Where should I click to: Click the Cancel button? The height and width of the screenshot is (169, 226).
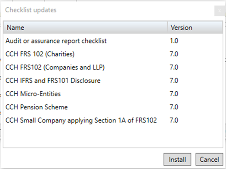(209, 160)
